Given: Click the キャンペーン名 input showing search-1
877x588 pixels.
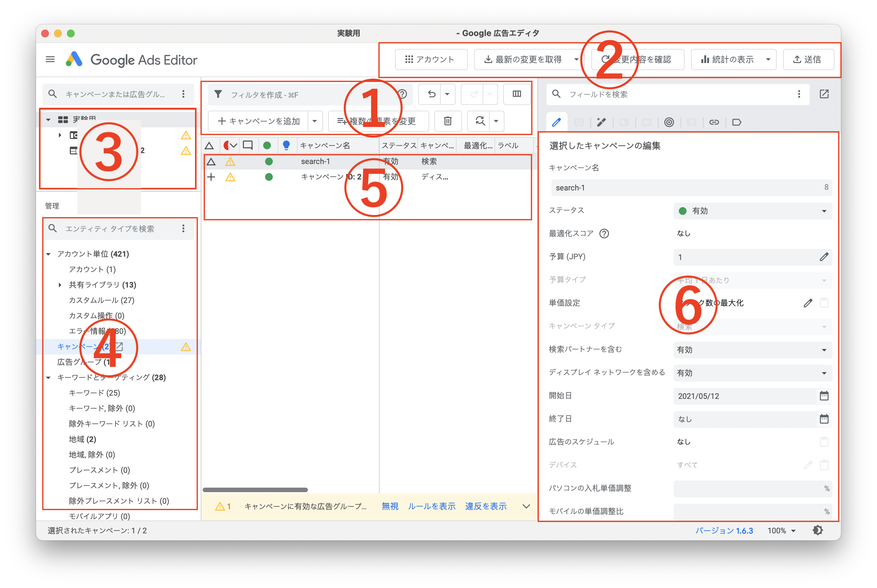Looking at the screenshot, I should (x=690, y=188).
